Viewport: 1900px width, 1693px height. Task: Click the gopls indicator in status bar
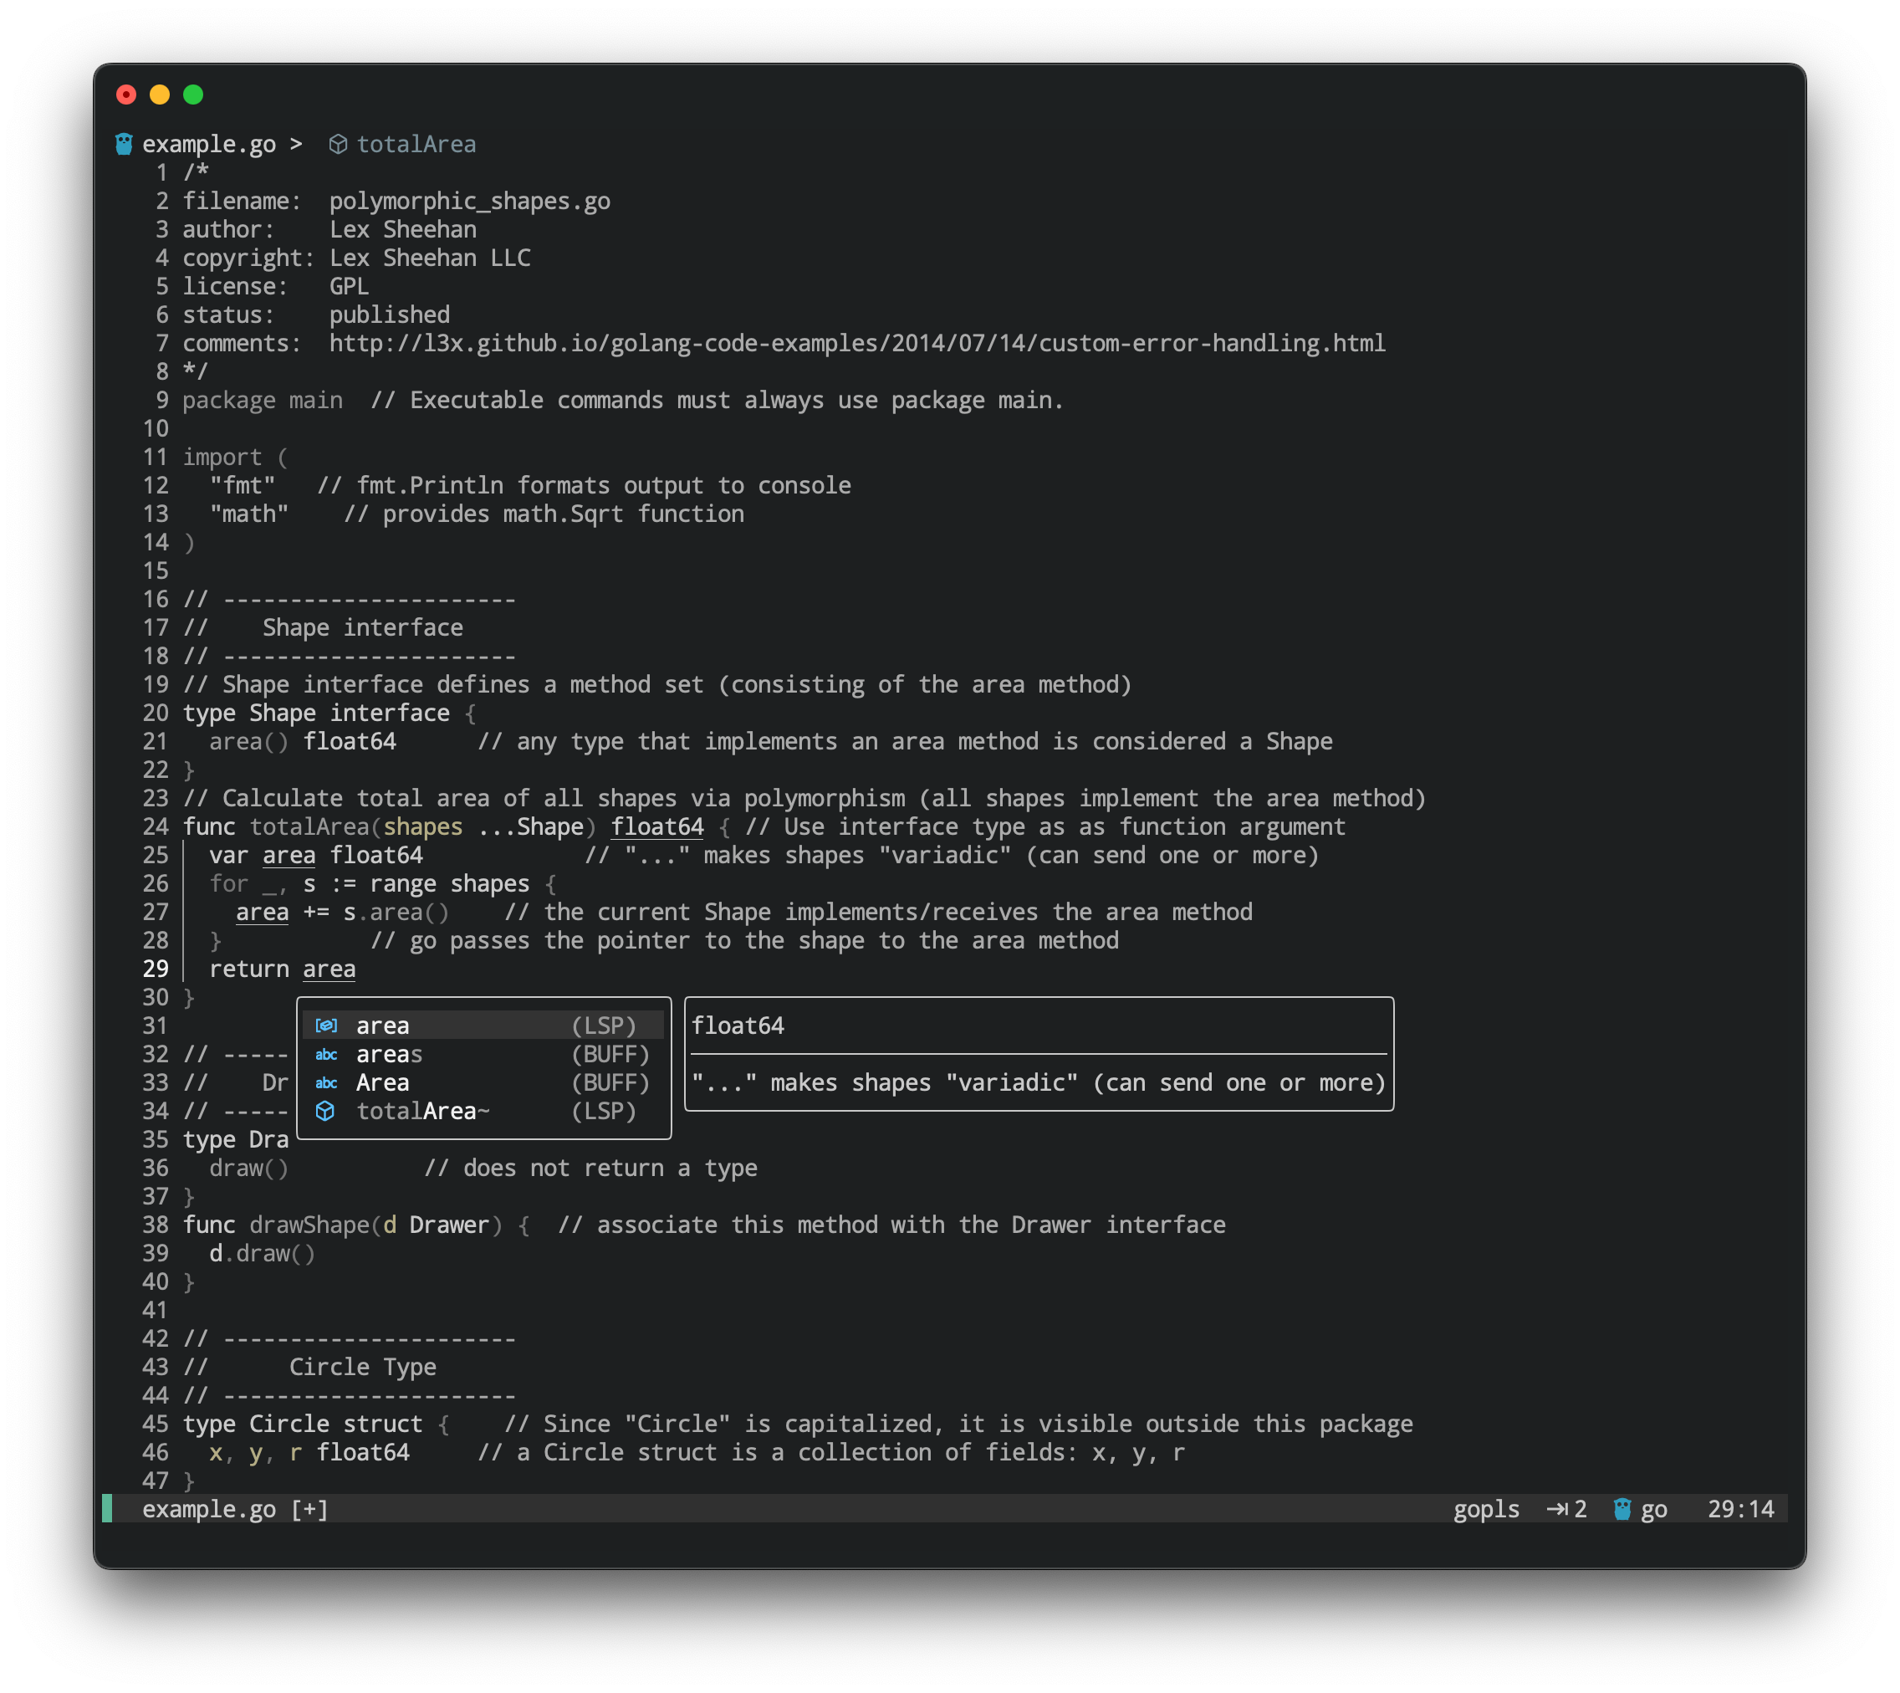click(1486, 1509)
